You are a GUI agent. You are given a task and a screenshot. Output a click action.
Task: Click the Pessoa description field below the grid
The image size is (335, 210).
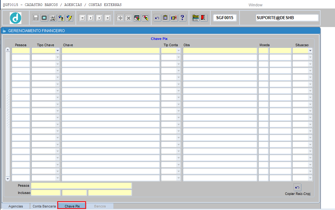click(81, 185)
